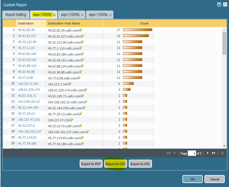Jump to the last page of results
The width and height of the screenshot is (229, 187).
213,153
